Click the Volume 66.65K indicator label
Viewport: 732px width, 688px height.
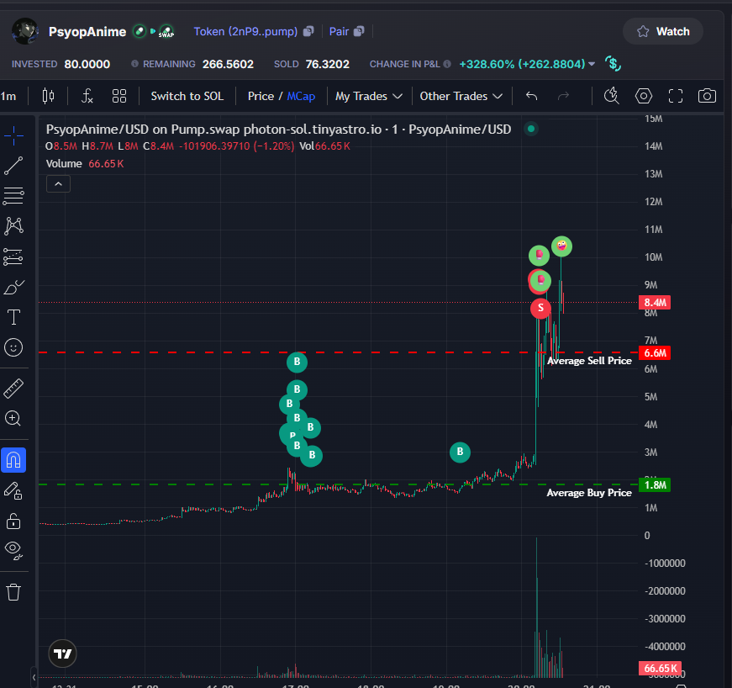(x=85, y=164)
